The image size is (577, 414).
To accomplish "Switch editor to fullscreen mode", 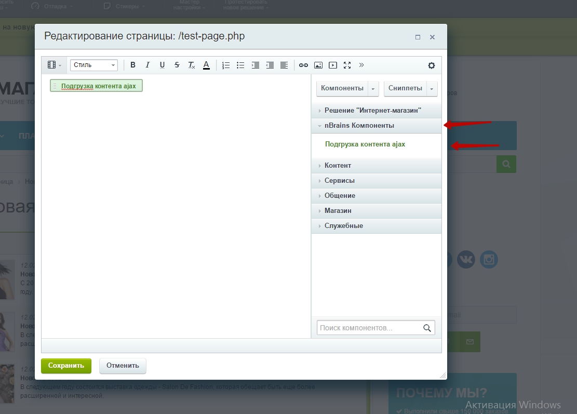I will tap(347, 65).
